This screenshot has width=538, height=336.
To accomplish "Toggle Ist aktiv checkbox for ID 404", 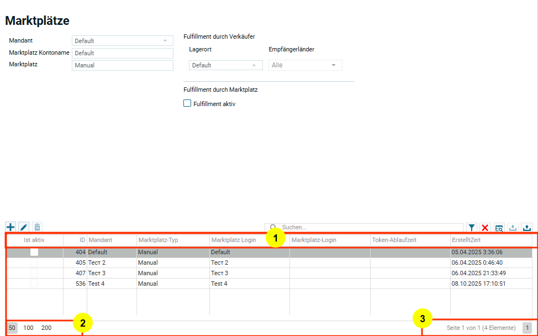I will [34, 252].
